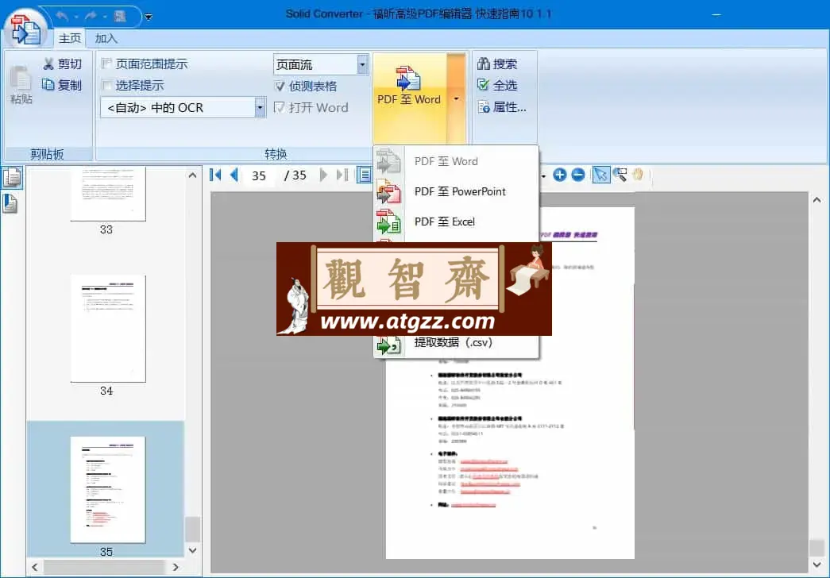Choose 提取数据 (.csv) menu entry
Image resolution: width=830 pixels, height=578 pixels.
click(x=456, y=343)
